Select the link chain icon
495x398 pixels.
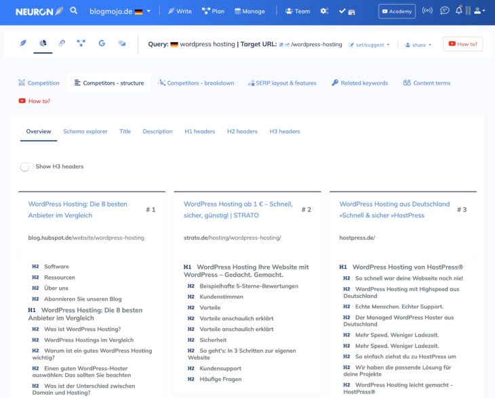tap(62, 43)
